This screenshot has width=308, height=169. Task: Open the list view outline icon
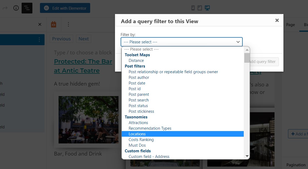(x=27, y=8)
